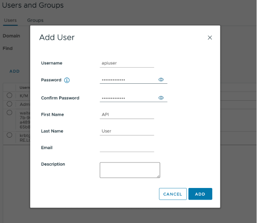Screen dimensions: 257x223
Task: Click the empty Email field
Action: coord(127,147)
